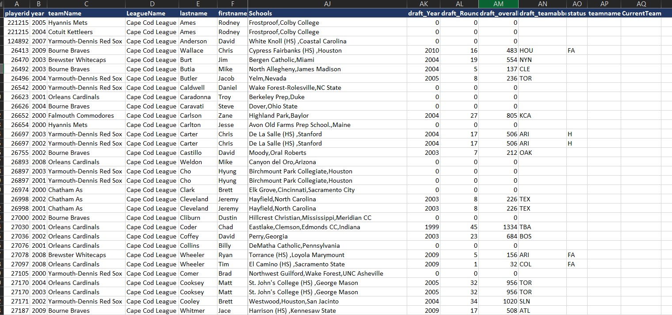The width and height of the screenshot is (672, 315).
Task: Select the lastname cell Caradonna
Action: [195, 97]
